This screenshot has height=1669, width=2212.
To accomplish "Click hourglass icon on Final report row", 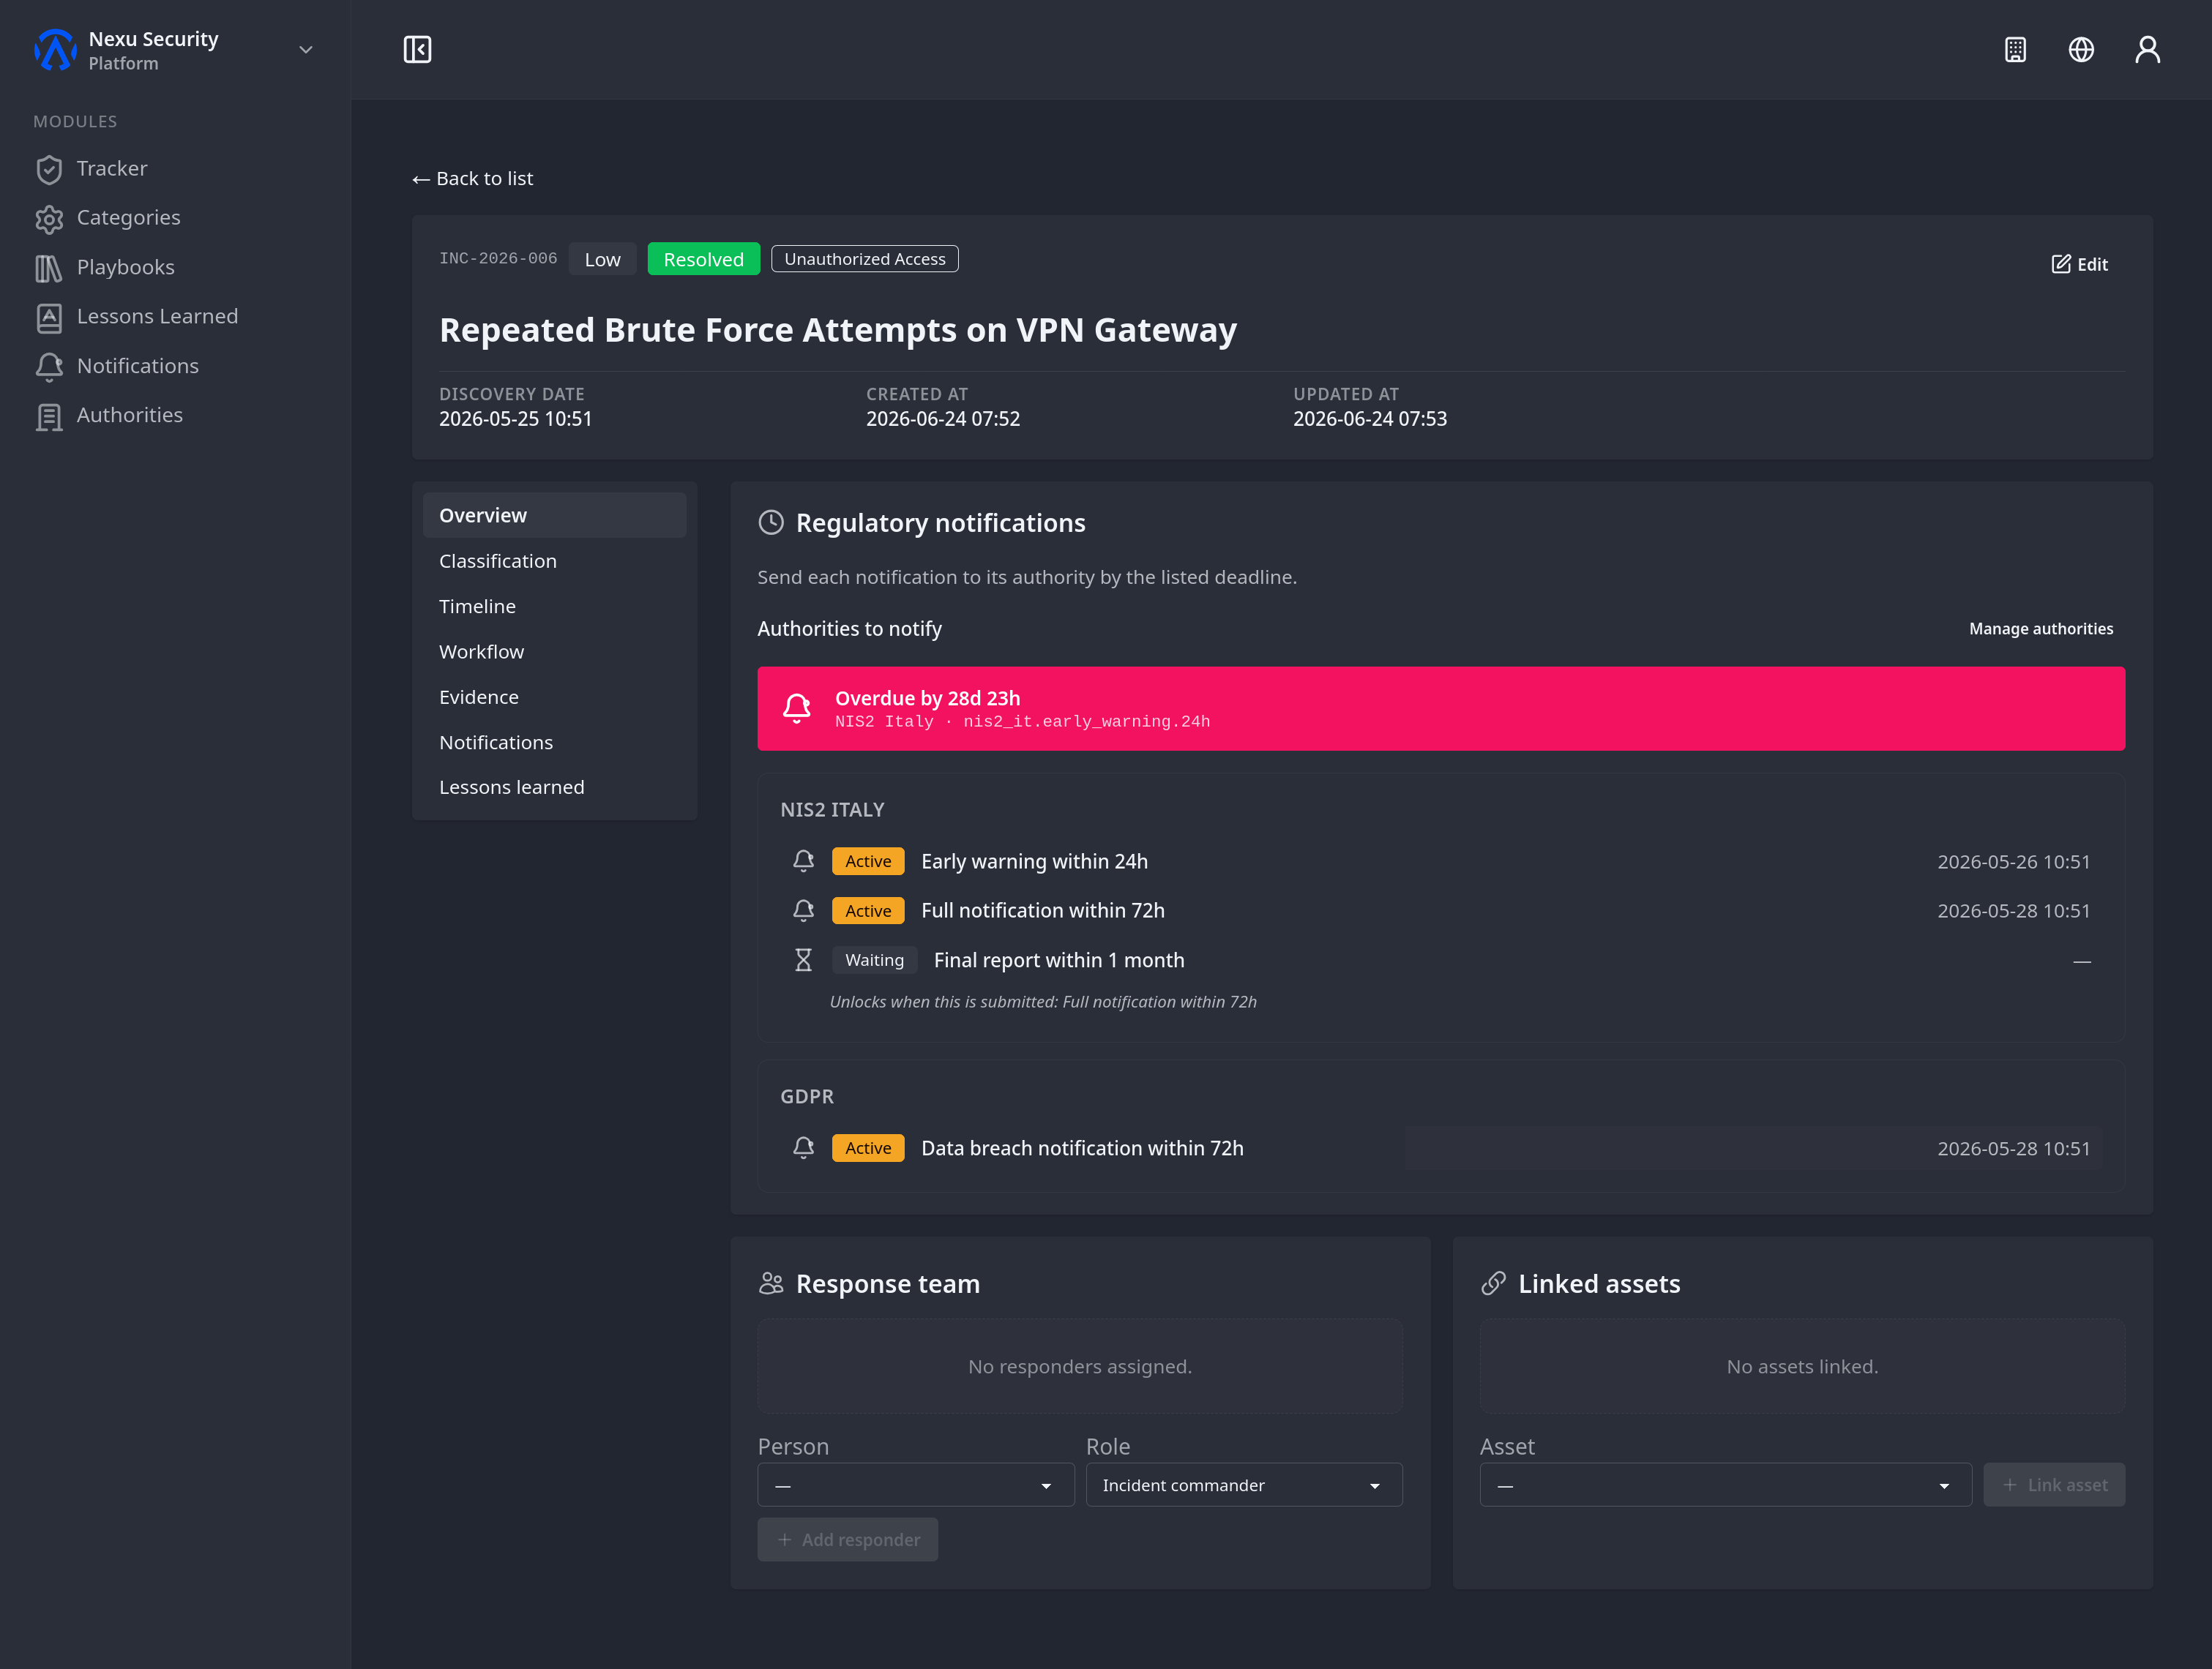I will coord(803,961).
